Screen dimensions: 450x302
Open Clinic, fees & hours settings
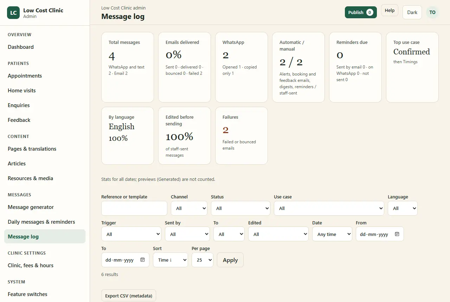click(x=45, y=265)
